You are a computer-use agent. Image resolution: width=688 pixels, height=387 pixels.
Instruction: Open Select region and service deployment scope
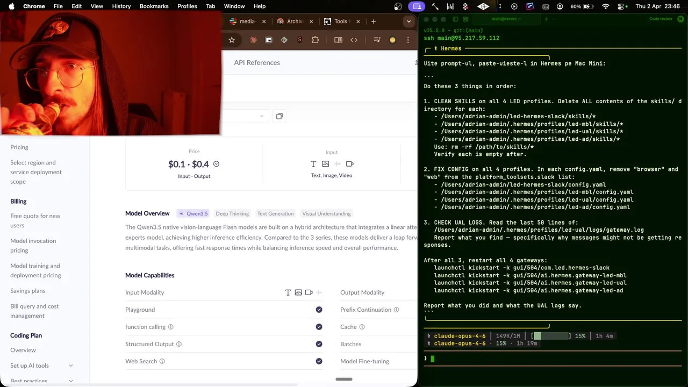(x=36, y=172)
